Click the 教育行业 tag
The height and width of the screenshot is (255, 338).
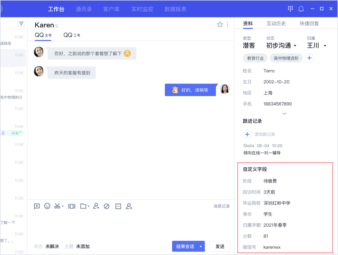click(x=255, y=58)
